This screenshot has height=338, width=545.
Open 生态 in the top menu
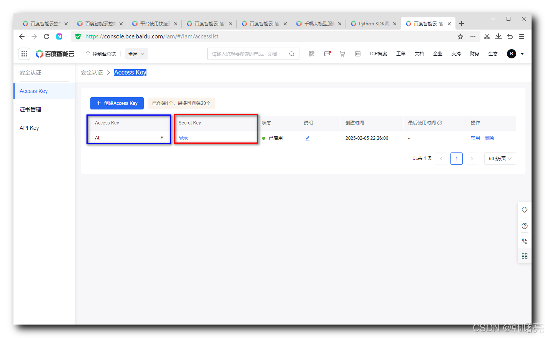point(493,54)
